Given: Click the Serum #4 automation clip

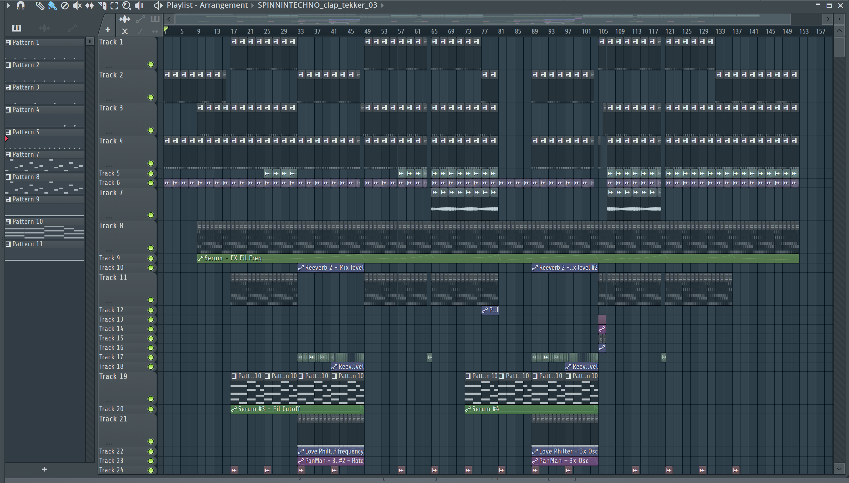Looking at the screenshot, I should click(531, 409).
